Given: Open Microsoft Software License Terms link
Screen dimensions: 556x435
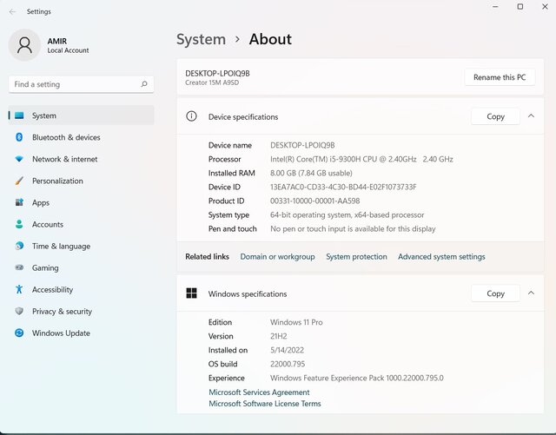Looking at the screenshot, I should pos(264,404).
